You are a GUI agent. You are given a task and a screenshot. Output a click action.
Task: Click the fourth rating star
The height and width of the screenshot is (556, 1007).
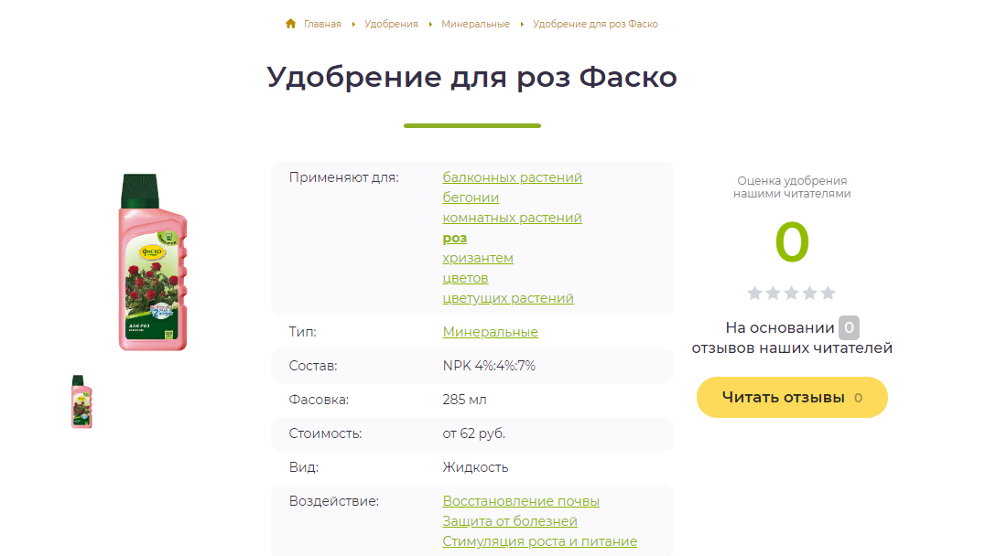click(810, 293)
